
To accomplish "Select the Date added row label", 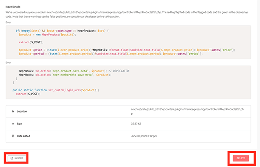I will pyautogui.click(x=23, y=136).
